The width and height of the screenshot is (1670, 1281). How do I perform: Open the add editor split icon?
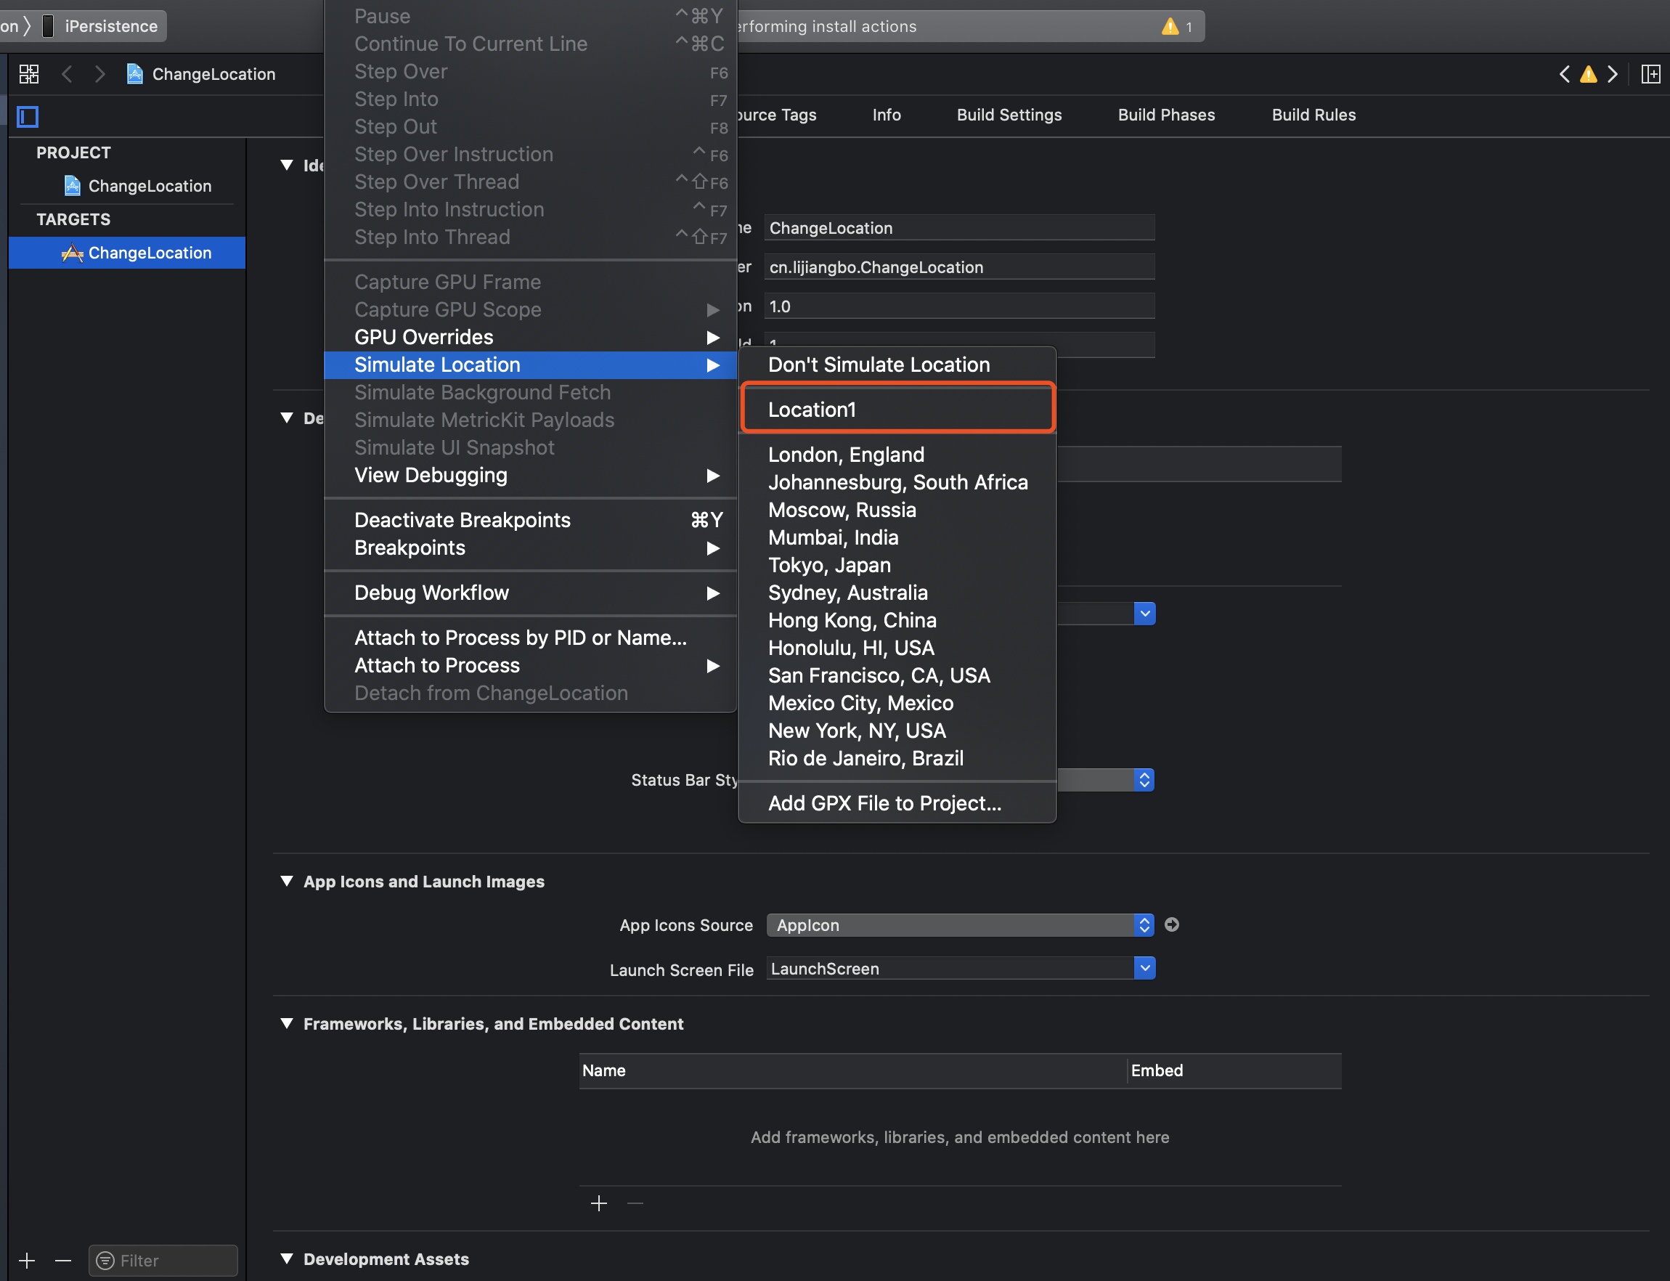point(1650,74)
